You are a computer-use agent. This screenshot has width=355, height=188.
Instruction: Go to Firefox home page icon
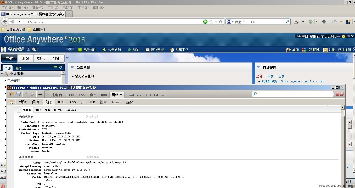pos(324,22)
